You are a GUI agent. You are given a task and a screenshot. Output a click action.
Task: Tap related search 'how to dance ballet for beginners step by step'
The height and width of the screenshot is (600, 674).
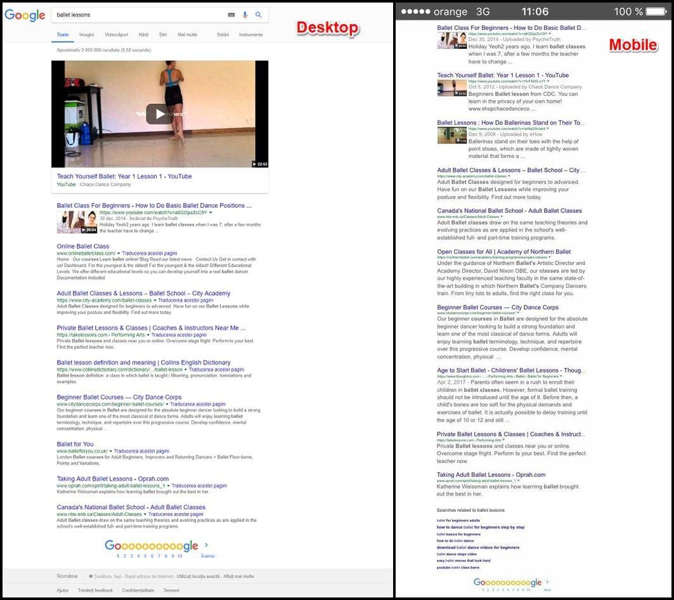[481, 527]
